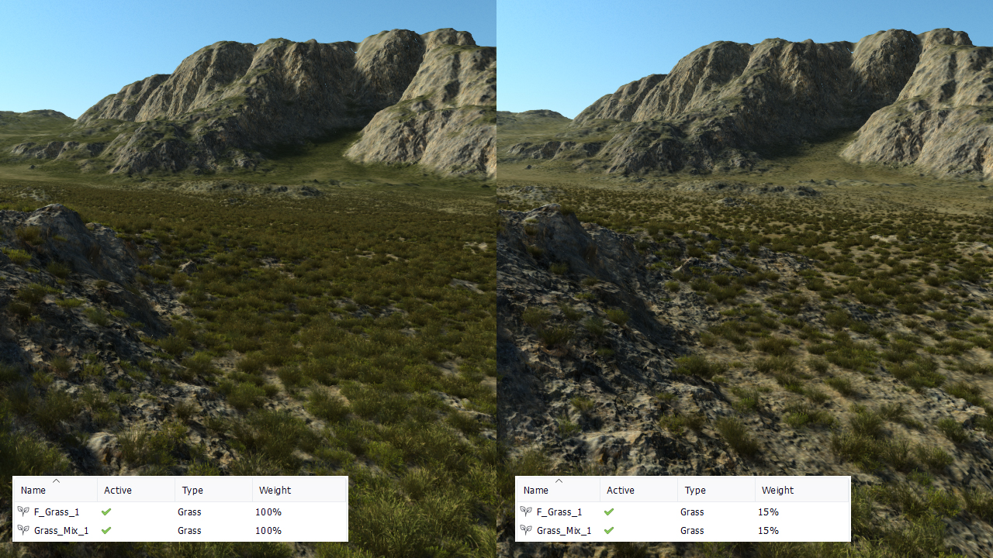Click the sort arrow above Name in the 15% list

coord(559,481)
